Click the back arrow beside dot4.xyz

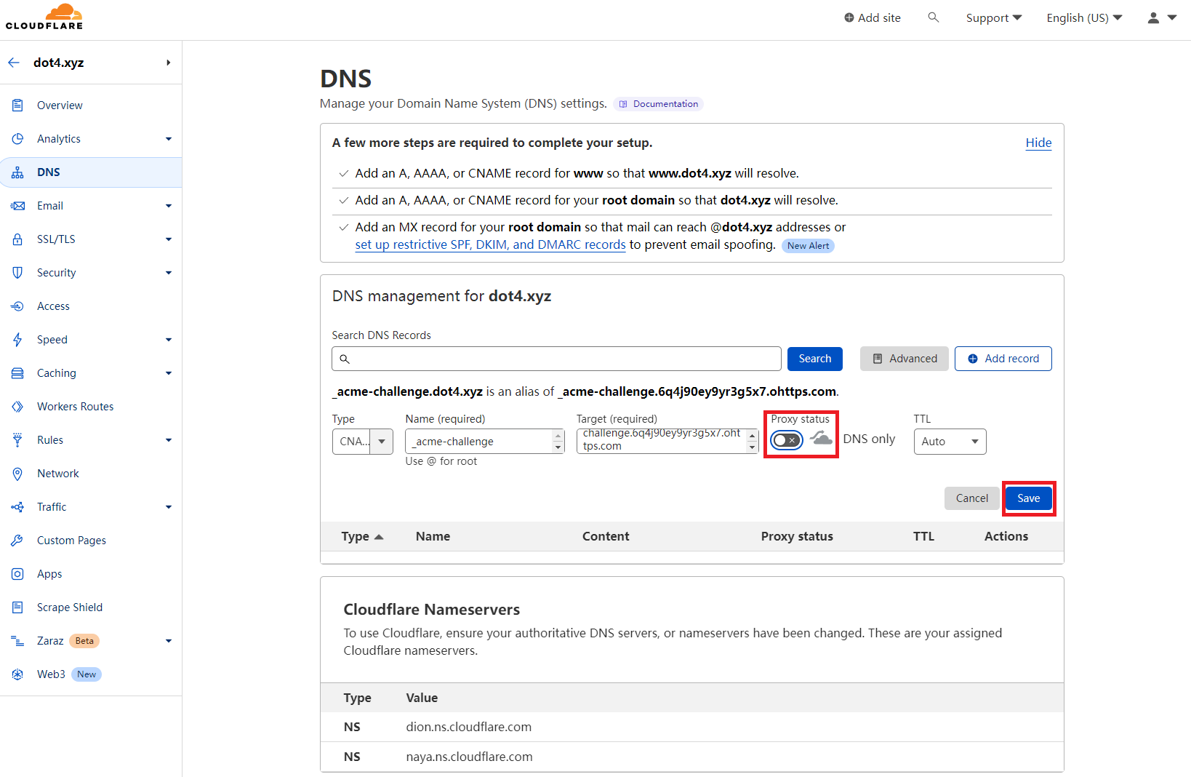tap(14, 63)
